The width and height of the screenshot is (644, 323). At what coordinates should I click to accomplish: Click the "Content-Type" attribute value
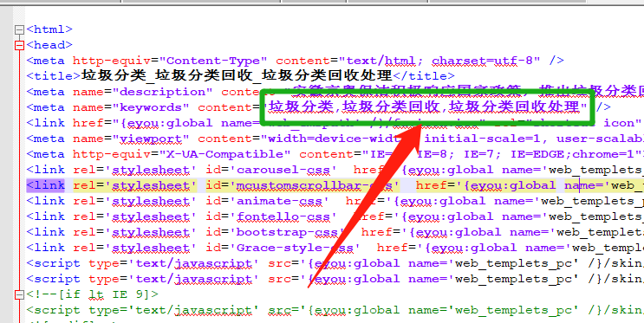point(213,61)
